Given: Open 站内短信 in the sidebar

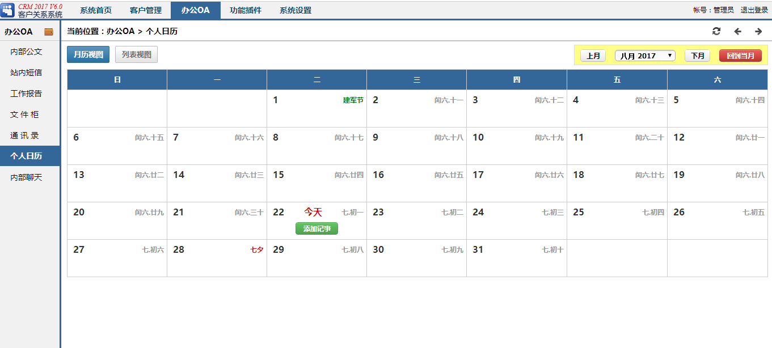Looking at the screenshot, I should (x=26, y=73).
